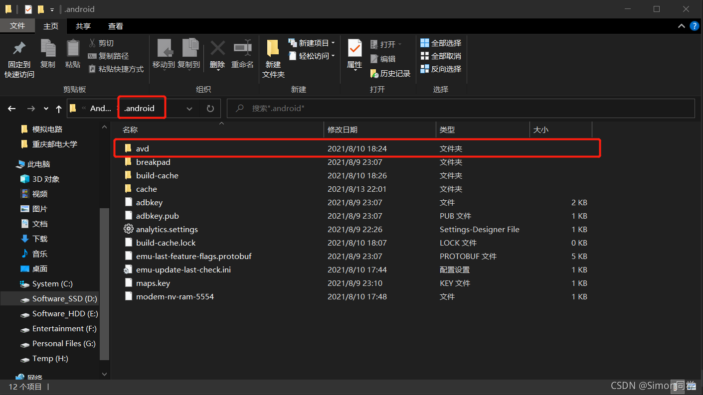This screenshot has height=395, width=703.
Task: Click the Properties (属性) button
Action: click(354, 55)
